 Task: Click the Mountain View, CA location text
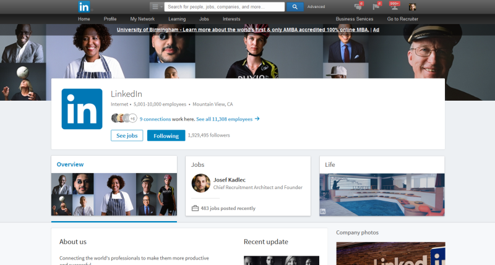[213, 104]
